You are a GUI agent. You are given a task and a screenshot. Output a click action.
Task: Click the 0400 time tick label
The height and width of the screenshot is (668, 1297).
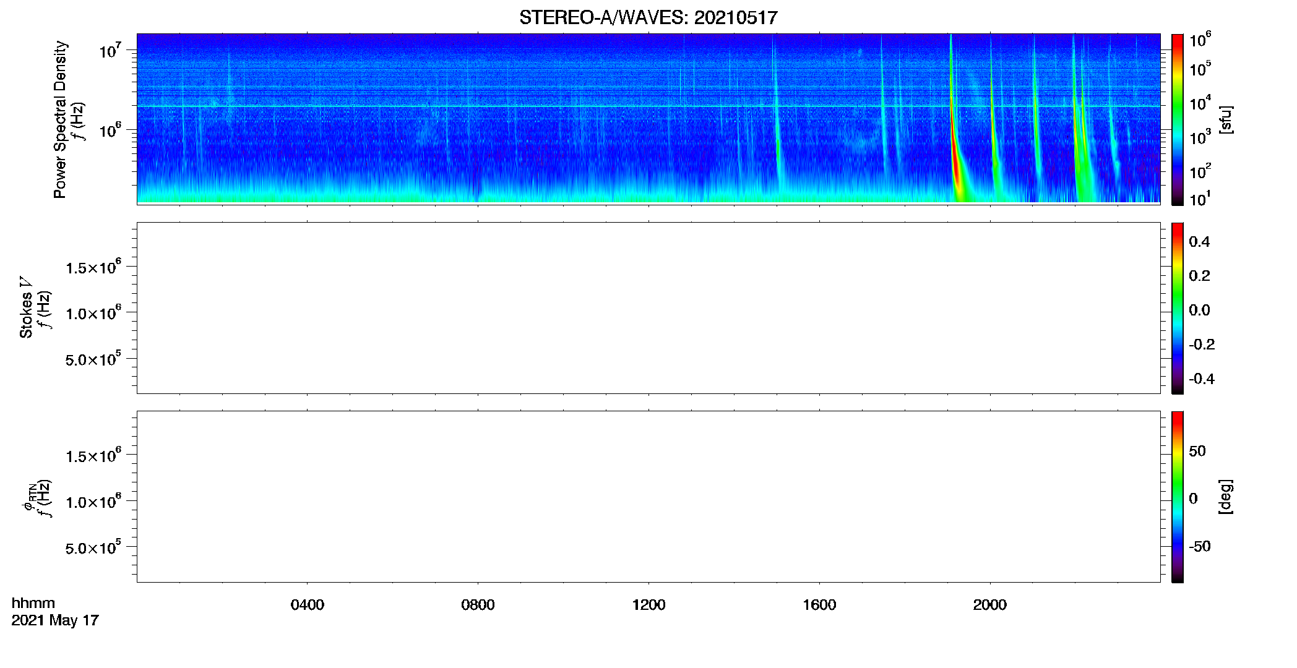coord(307,605)
